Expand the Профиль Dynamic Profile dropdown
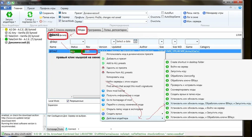The image size is (252, 137). pyautogui.click(x=146, y=17)
